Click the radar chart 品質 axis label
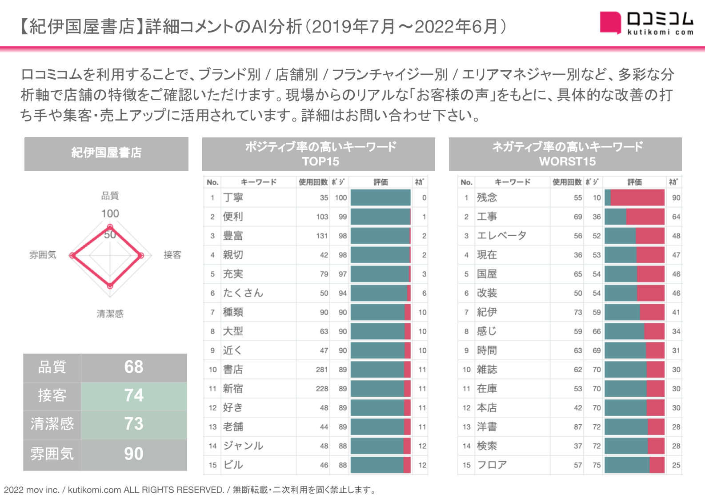The image size is (705, 499). [110, 196]
